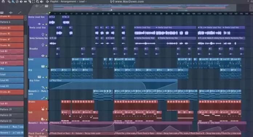The height and width of the screenshot is (137, 253).
Task: Click the piano icon left of overview strip
Action: click(46, 6)
